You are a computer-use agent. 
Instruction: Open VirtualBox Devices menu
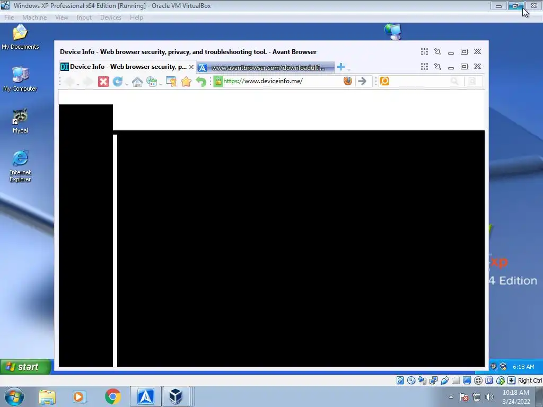point(111,17)
